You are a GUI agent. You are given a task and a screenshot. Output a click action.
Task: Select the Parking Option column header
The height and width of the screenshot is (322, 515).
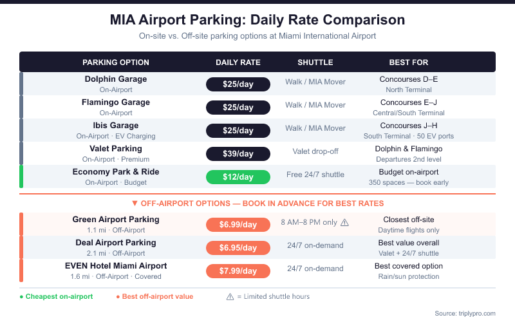(116, 62)
